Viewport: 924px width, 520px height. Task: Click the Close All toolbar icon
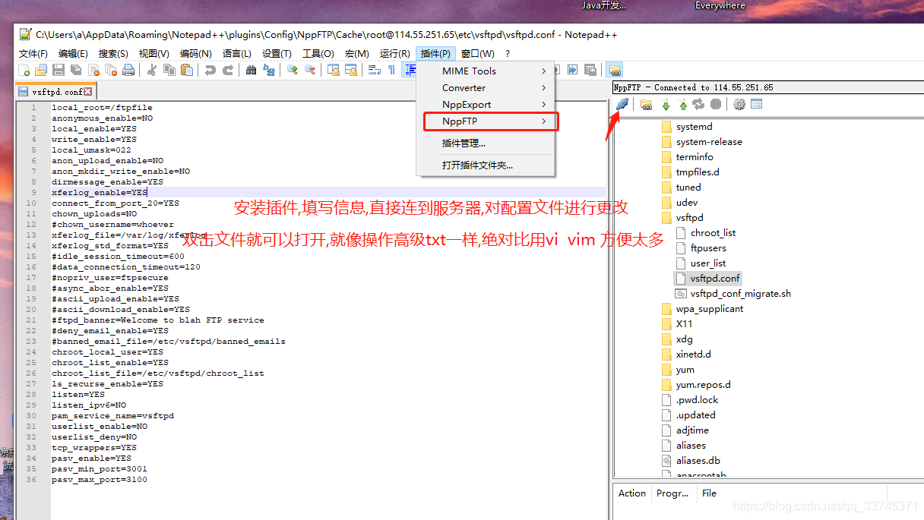(x=111, y=70)
